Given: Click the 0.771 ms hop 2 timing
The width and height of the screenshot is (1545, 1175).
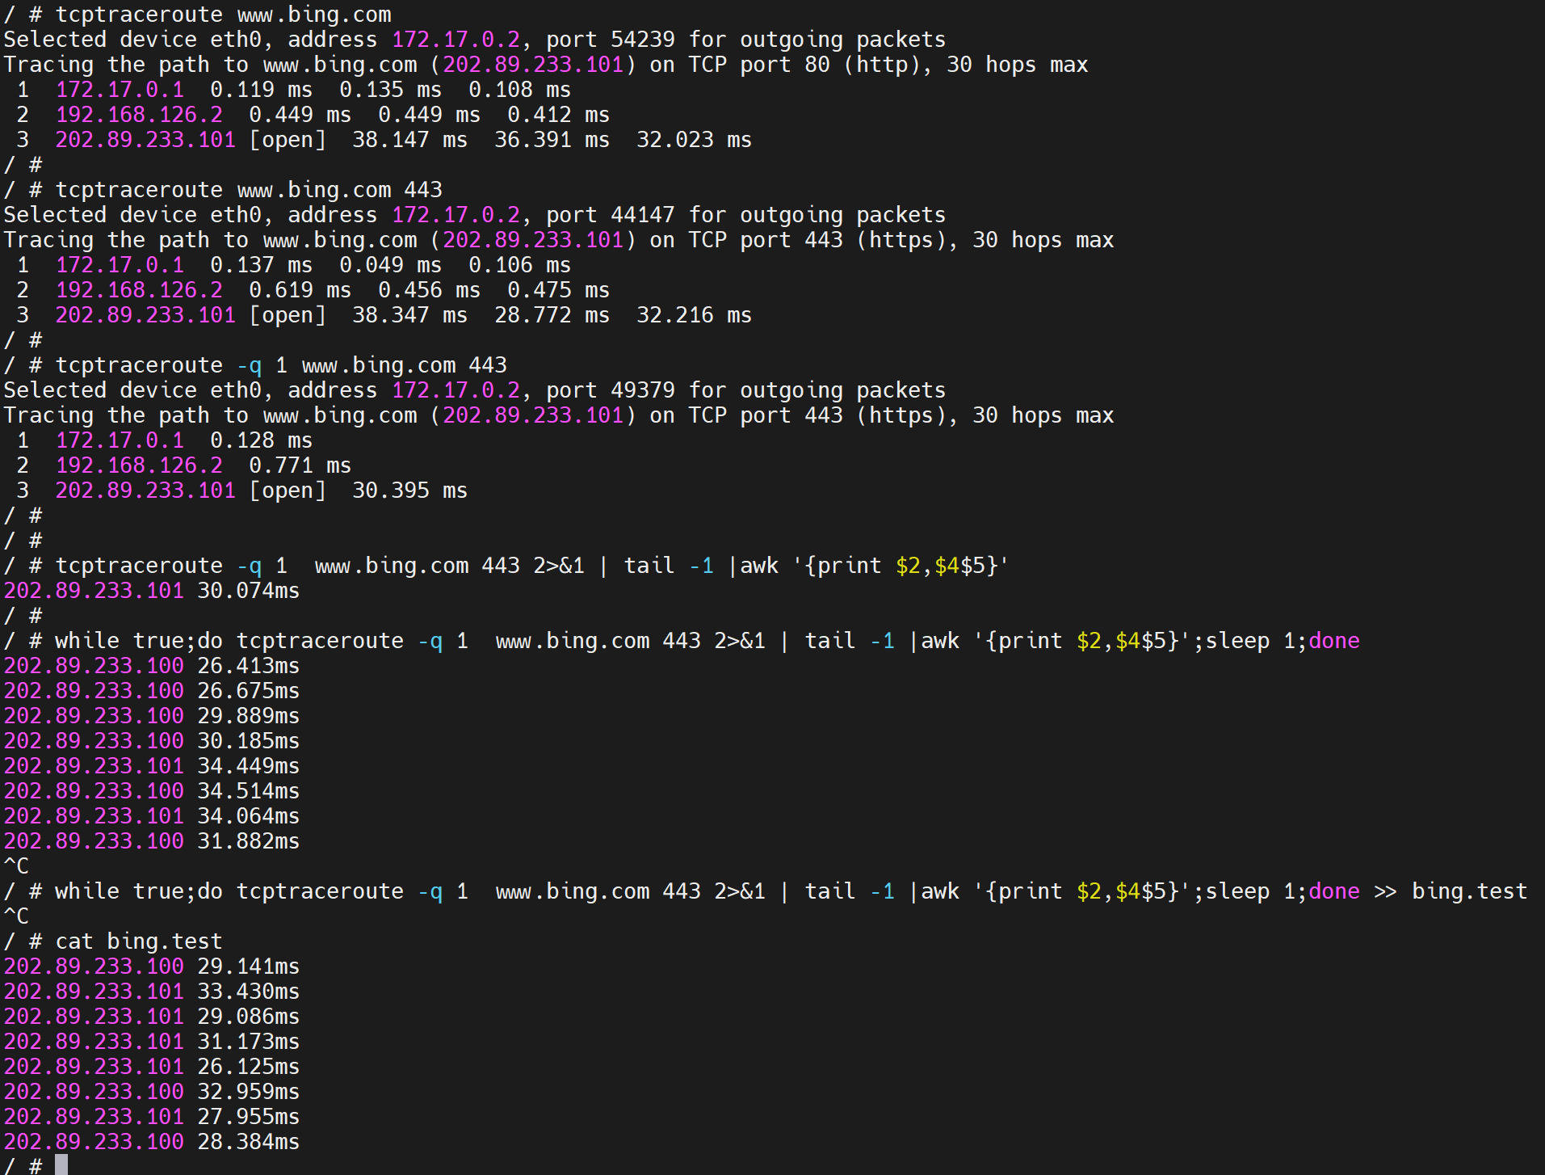Looking at the screenshot, I should [x=300, y=465].
